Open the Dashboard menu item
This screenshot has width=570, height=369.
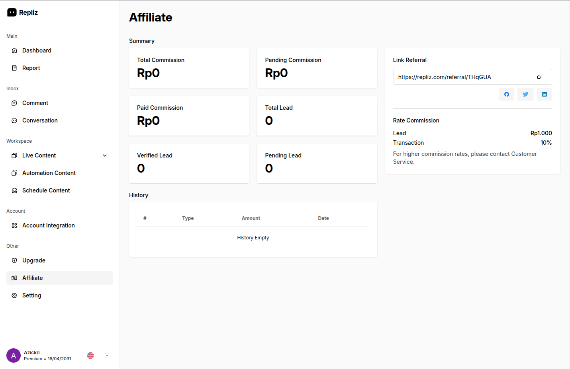point(37,50)
